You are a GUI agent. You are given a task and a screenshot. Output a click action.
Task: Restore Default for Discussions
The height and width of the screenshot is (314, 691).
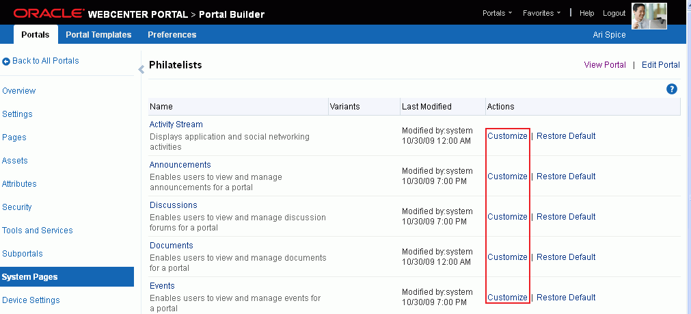coord(566,217)
